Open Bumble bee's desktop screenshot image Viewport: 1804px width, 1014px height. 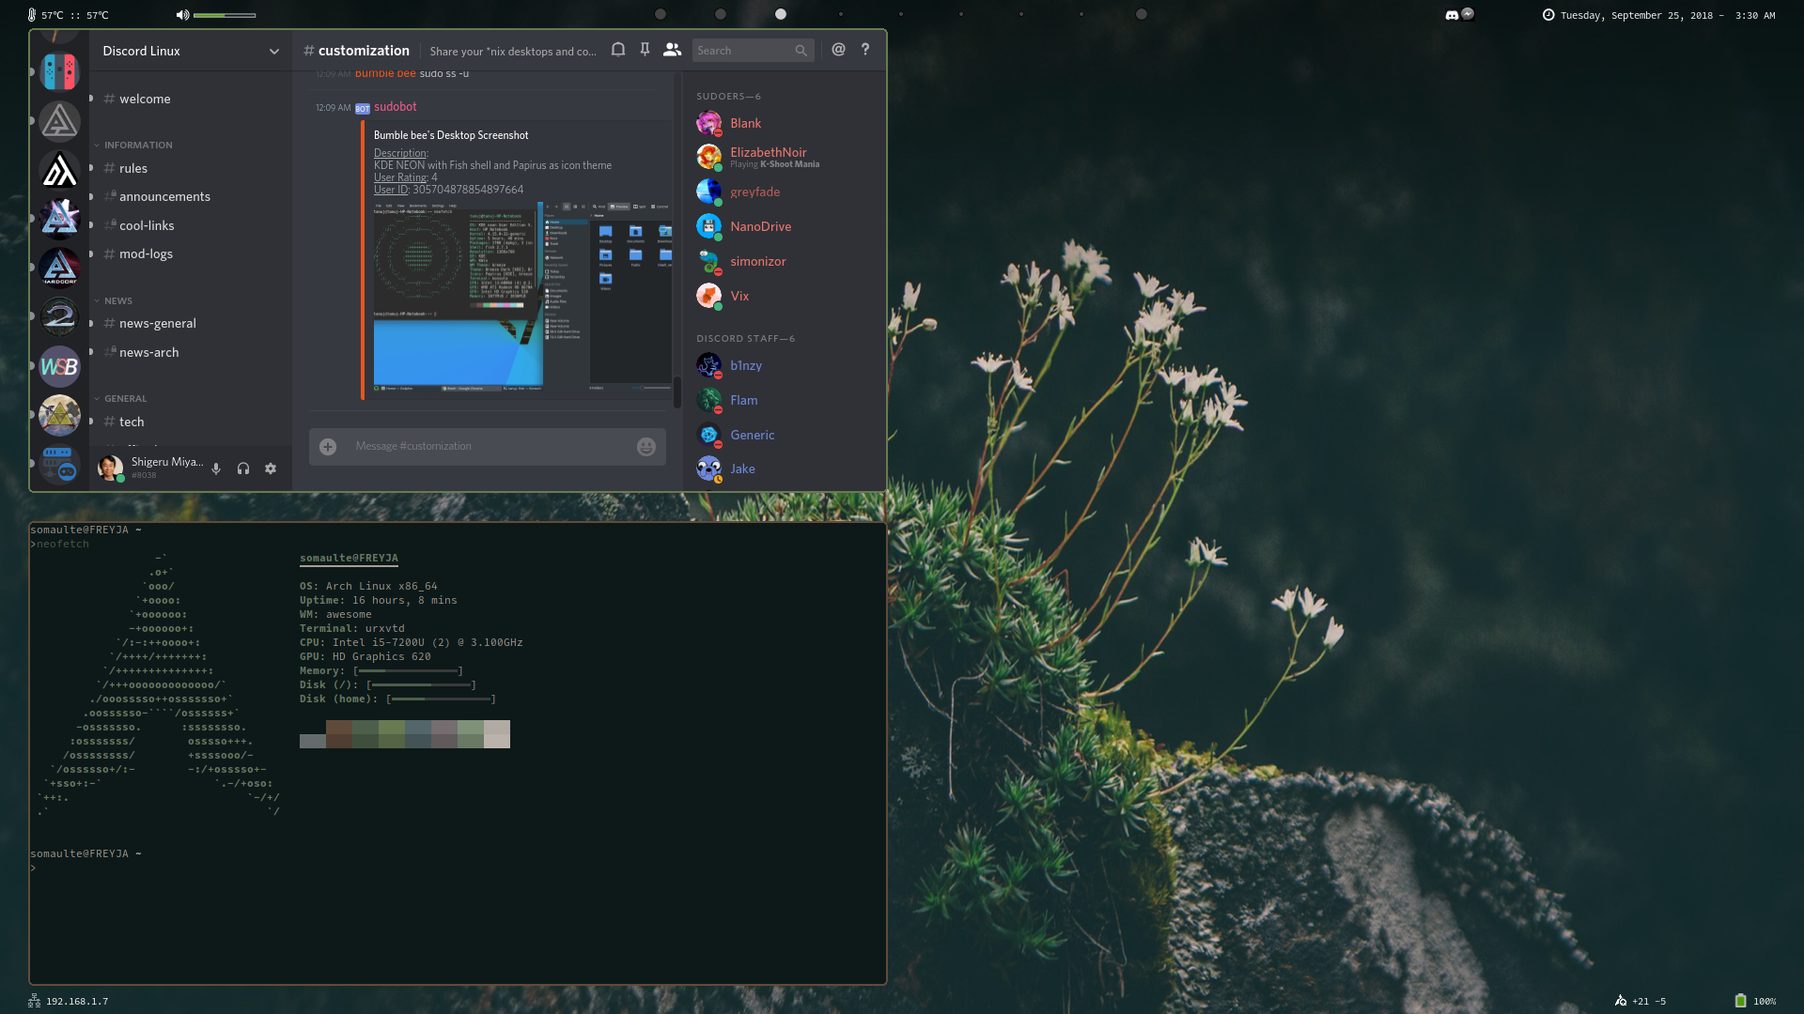click(522, 297)
